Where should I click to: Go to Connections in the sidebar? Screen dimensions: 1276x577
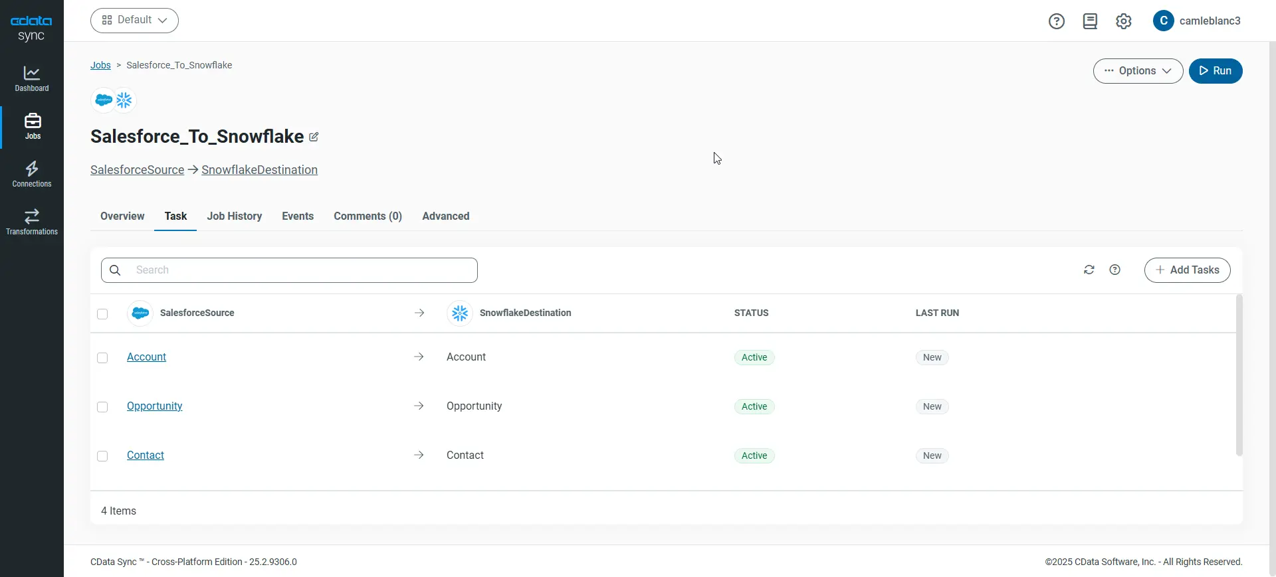tap(32, 174)
